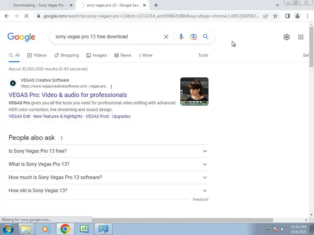Select the All results tab
Image resolution: width=314 pixels, height=235 pixels.
(14, 55)
